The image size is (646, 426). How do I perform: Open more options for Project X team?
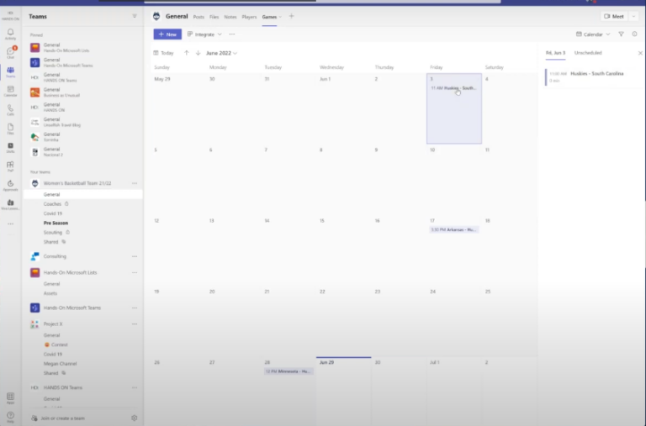[x=135, y=324]
